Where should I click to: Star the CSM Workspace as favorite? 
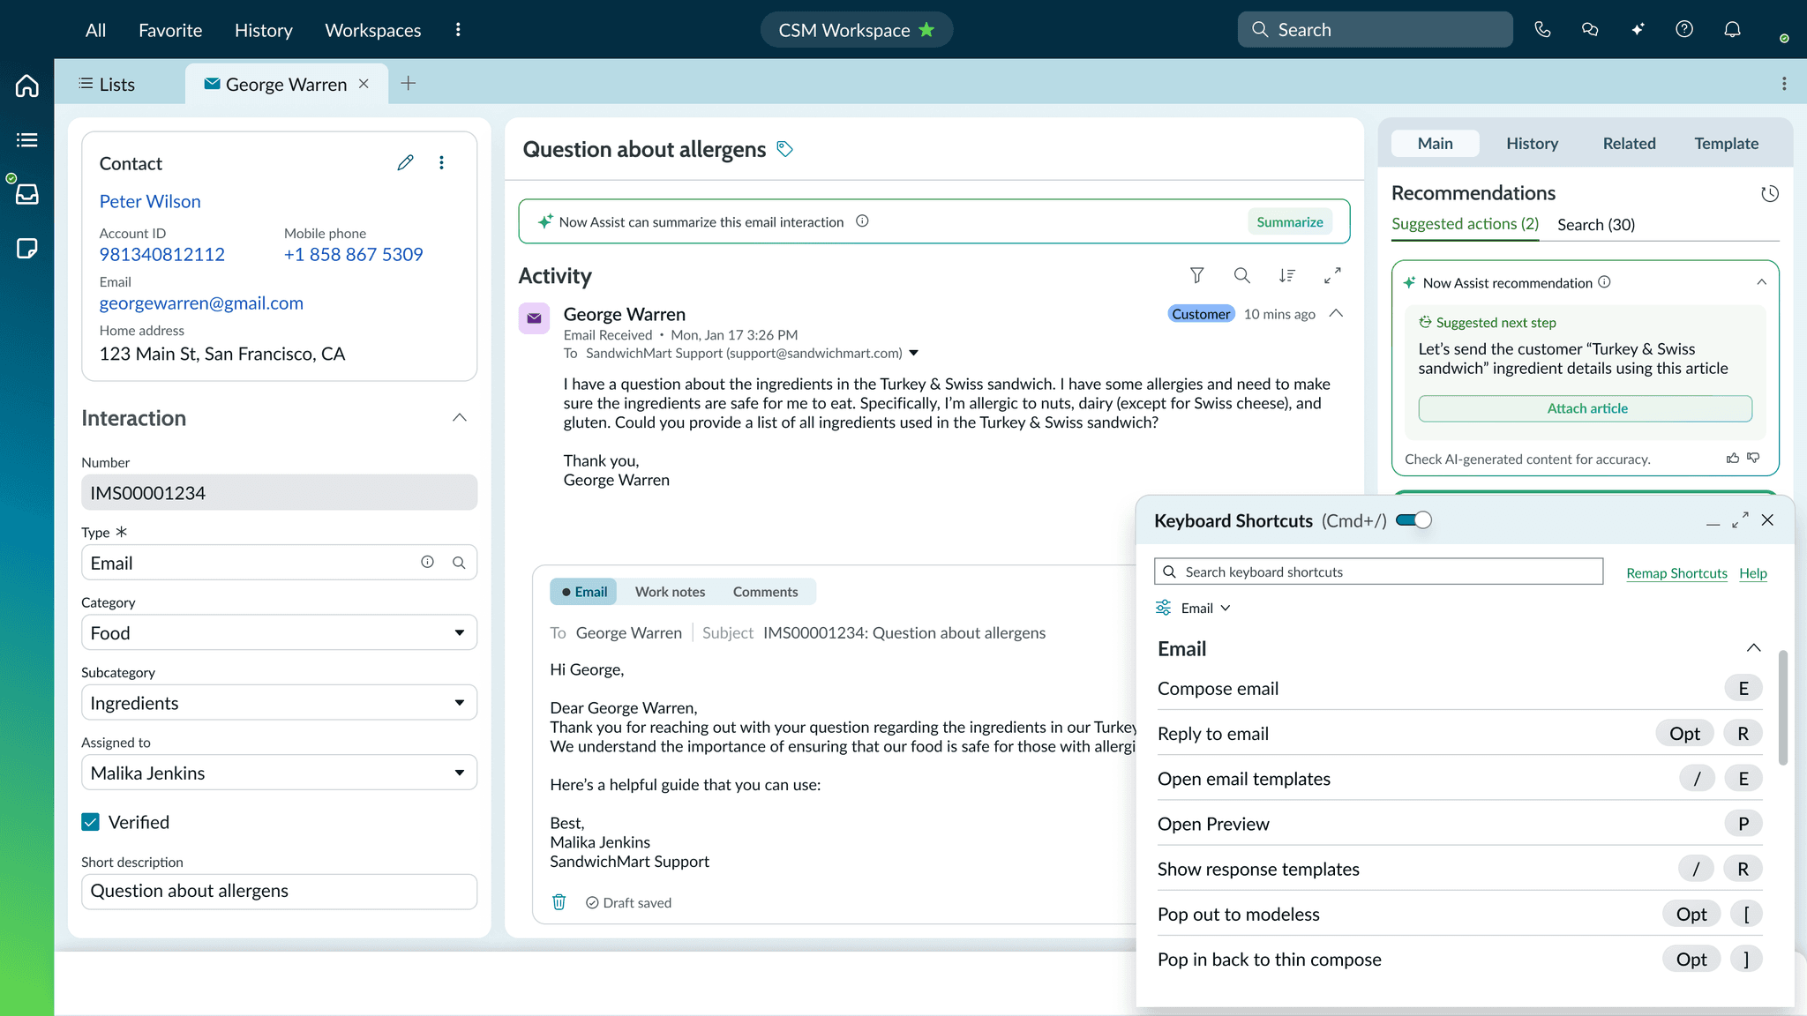(926, 30)
